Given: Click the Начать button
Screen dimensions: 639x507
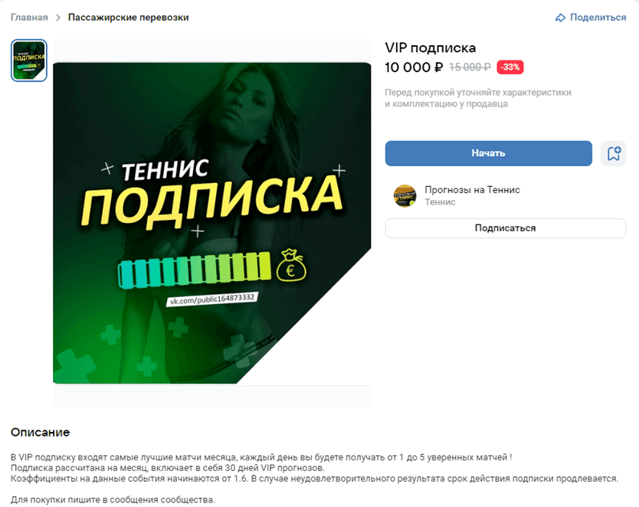Looking at the screenshot, I should [x=488, y=153].
